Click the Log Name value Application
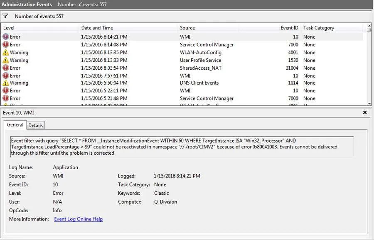 pyautogui.click(x=65, y=167)
